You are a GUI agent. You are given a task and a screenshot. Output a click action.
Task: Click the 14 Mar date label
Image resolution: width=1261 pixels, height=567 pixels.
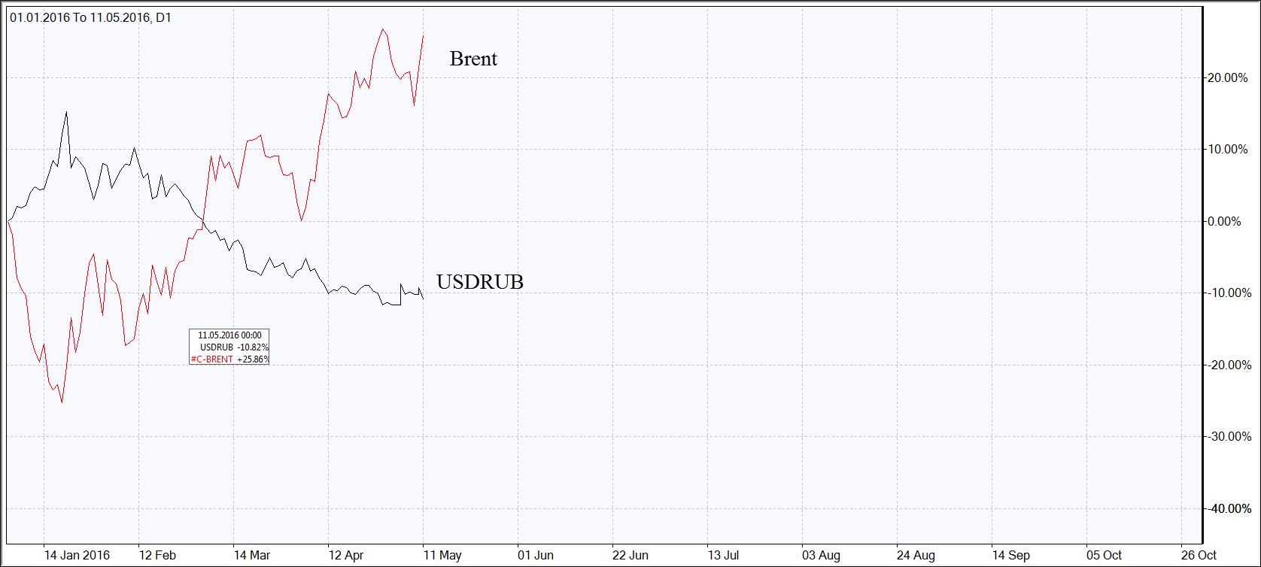click(x=252, y=556)
